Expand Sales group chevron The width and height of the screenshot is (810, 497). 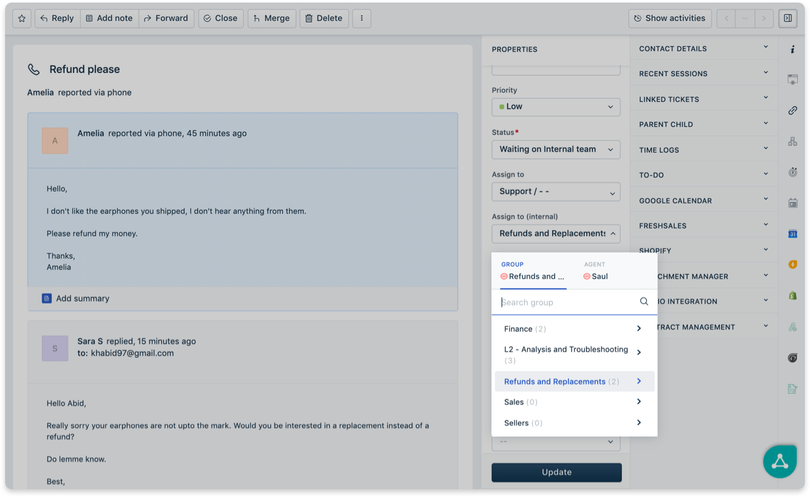[639, 402]
